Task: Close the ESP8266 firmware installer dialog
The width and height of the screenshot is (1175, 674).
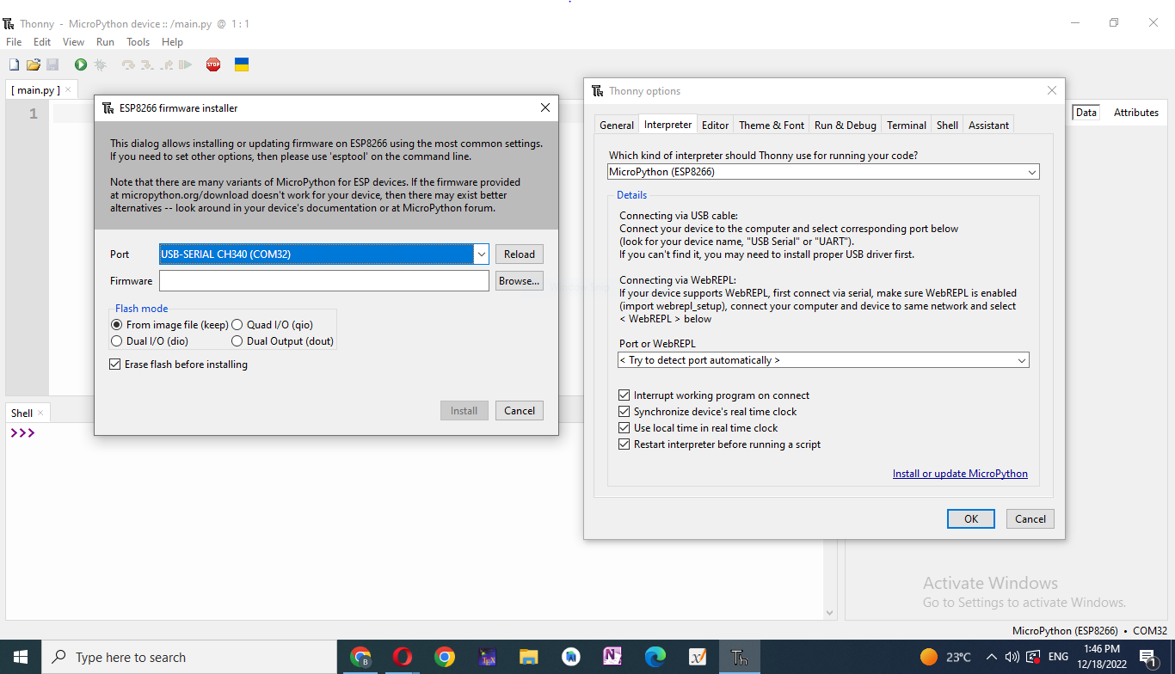Action: click(x=544, y=107)
